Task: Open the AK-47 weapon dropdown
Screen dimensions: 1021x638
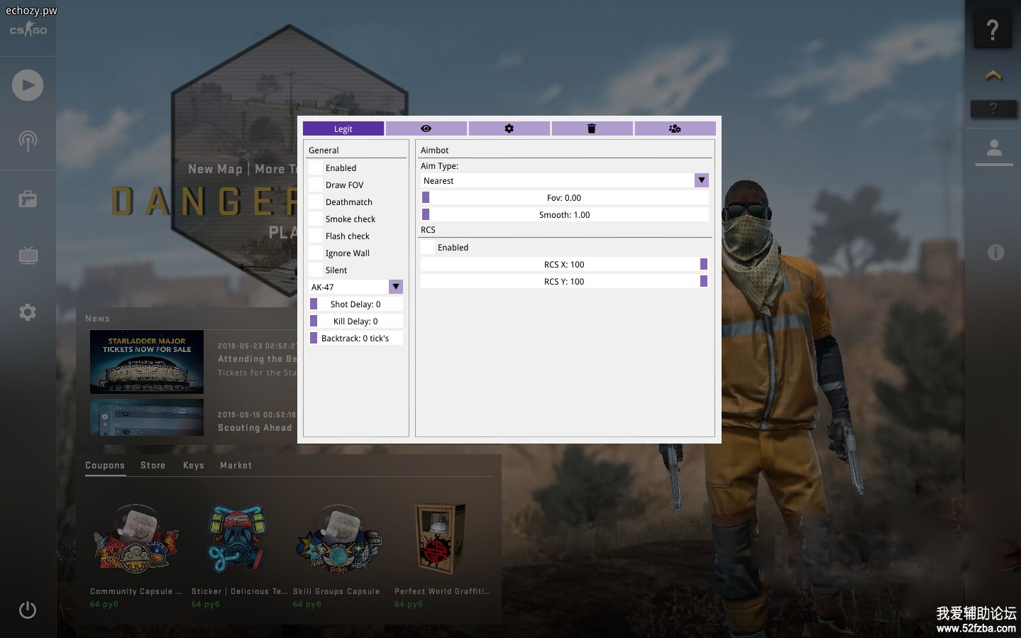Action: (x=395, y=287)
